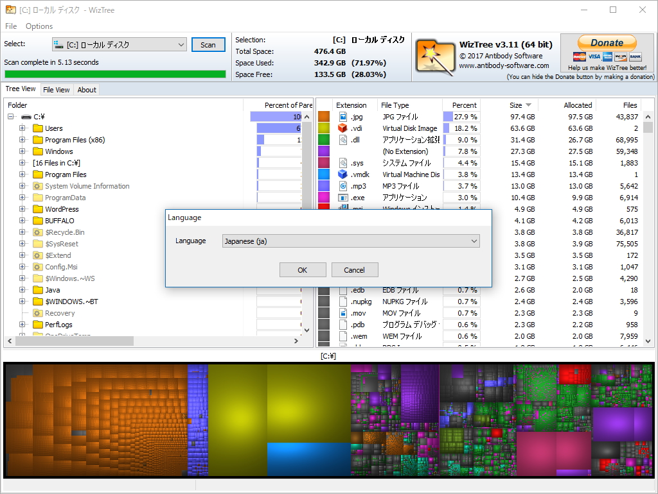The width and height of the screenshot is (658, 494).
Task: Click the folder tree horizontal scrollbar
Action: tap(75, 341)
